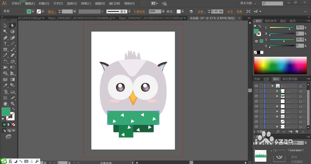
Task: Select the Gradient tool
Action: (12, 79)
